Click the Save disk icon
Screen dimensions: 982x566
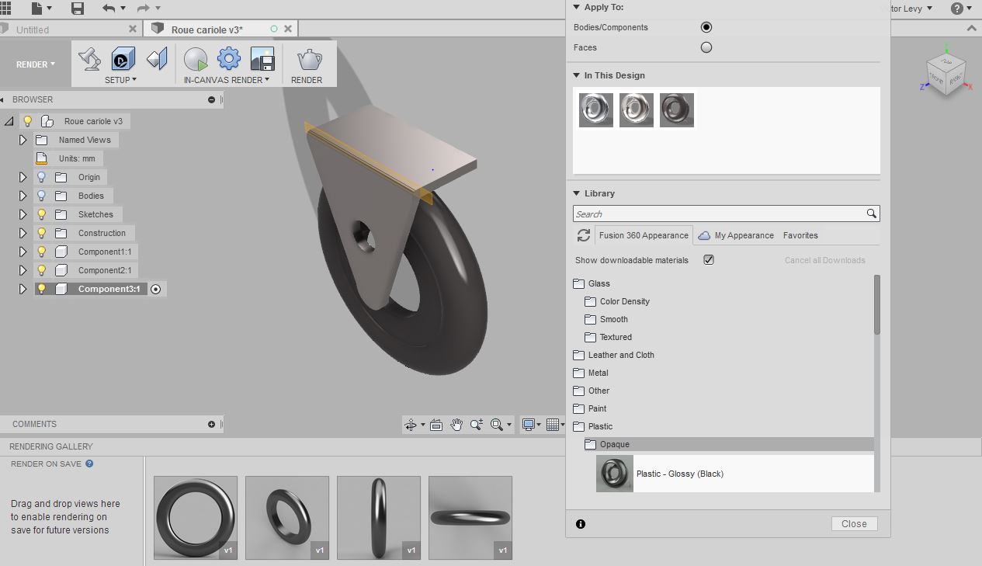(77, 9)
